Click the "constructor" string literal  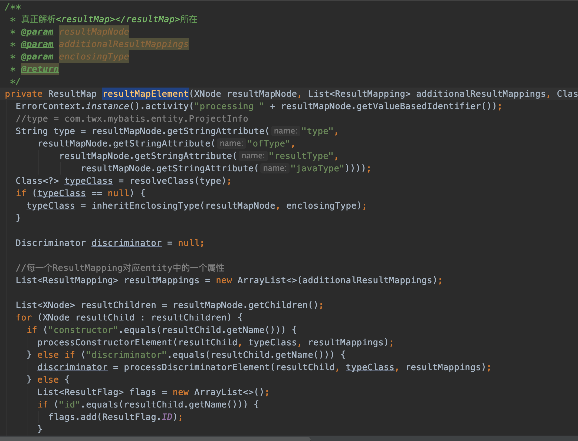coord(83,330)
